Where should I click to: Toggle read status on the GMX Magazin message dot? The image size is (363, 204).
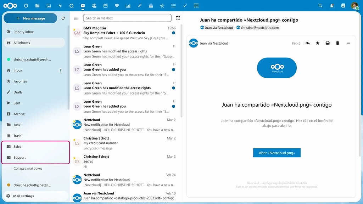pos(173,32)
